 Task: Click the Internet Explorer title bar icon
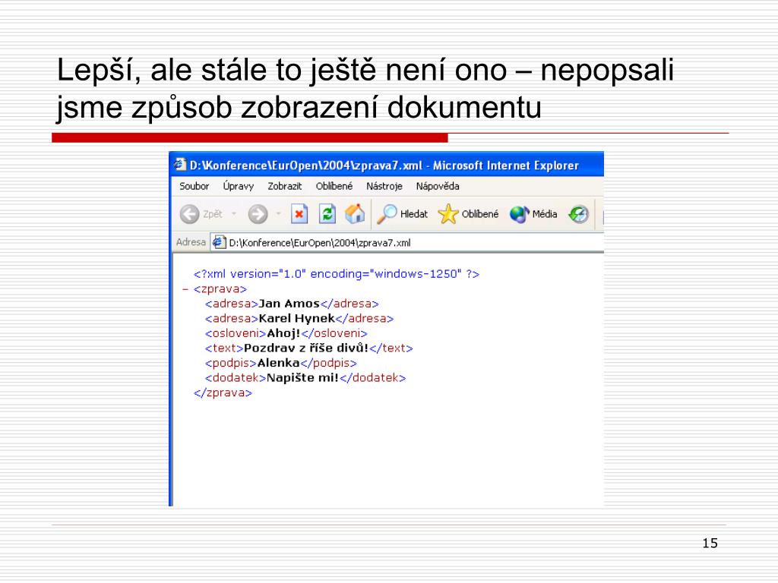(179, 165)
